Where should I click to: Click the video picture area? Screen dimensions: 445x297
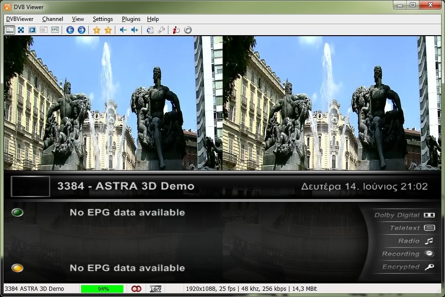[x=223, y=103]
